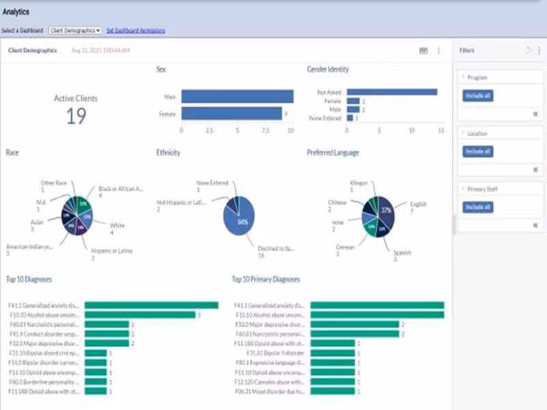The width and height of the screenshot is (547, 410).
Task: Click the Client Demographics dashboard title
Action: (x=32, y=51)
